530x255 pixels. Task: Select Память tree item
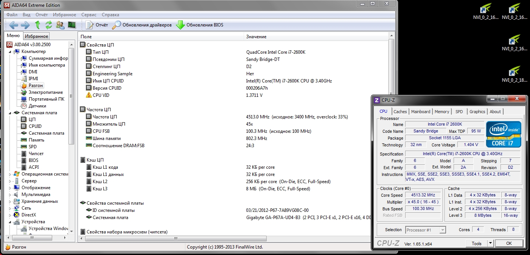point(33,140)
